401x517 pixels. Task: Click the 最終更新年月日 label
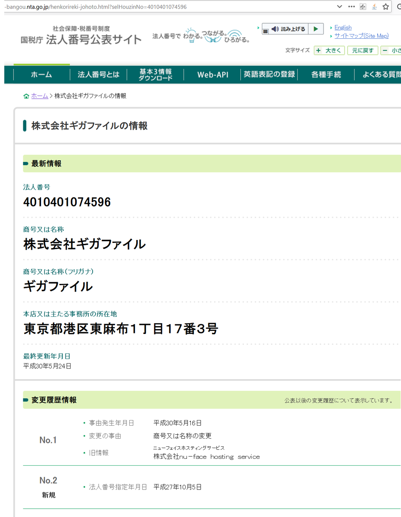pyautogui.click(x=47, y=356)
